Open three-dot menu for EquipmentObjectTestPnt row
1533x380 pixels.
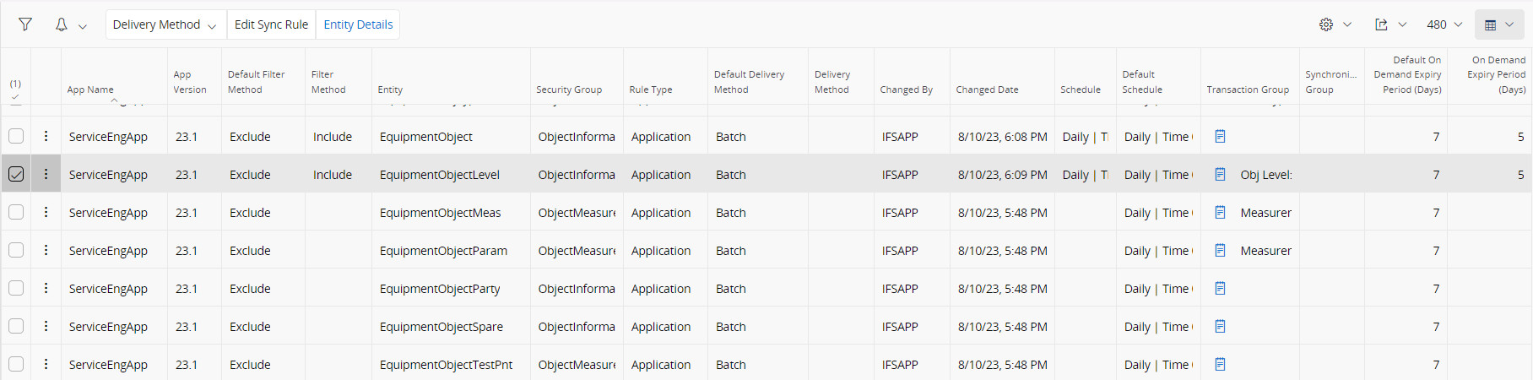coord(46,364)
